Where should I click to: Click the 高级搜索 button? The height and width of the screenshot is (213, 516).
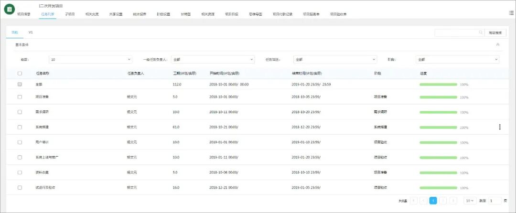pyautogui.click(x=495, y=32)
